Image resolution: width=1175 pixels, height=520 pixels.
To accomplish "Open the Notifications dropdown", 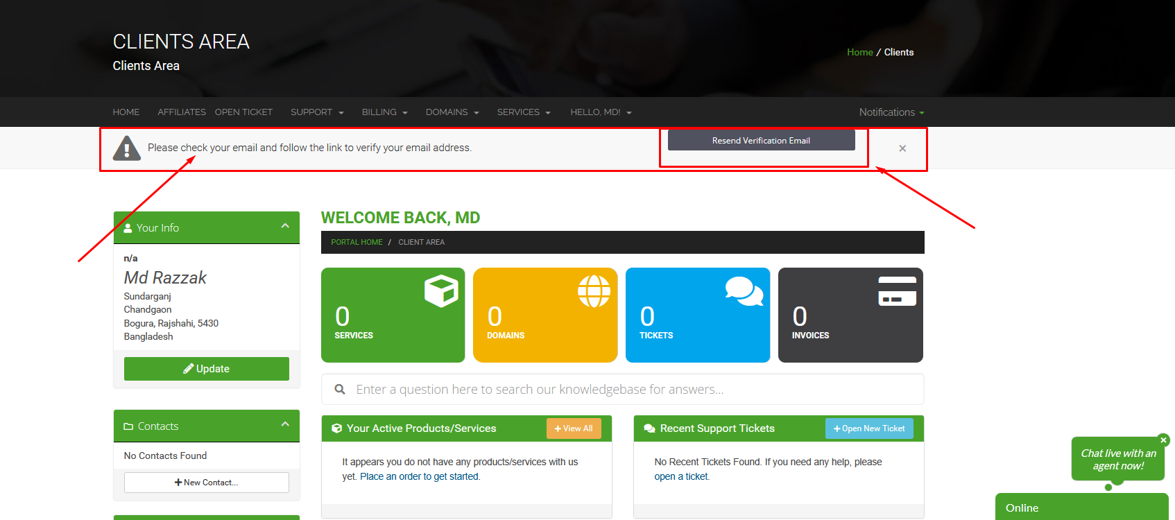I will [891, 112].
